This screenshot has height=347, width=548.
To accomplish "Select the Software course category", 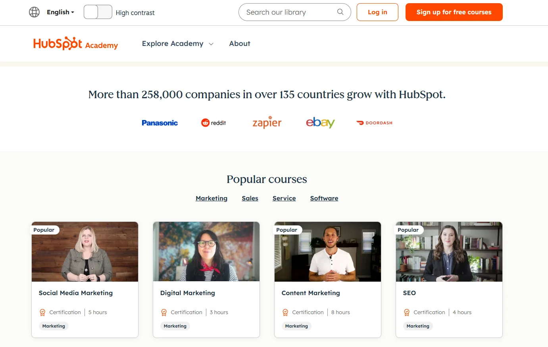I will coord(324,198).
